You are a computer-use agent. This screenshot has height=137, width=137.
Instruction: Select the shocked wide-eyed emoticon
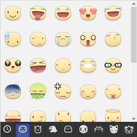point(88,39)
